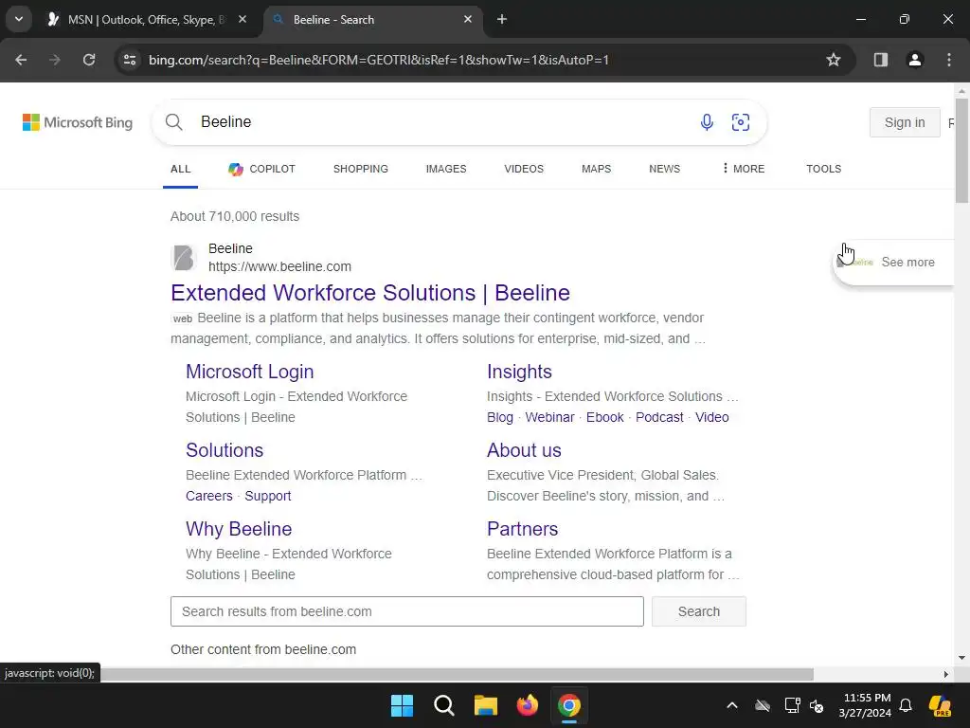Click the horizontal scrollbar thumb
970x728 pixels.
point(457,674)
